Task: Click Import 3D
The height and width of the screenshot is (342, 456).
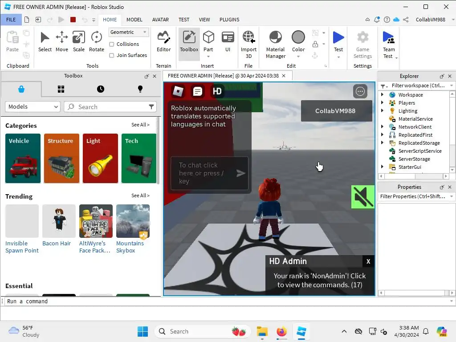Action: (248, 45)
